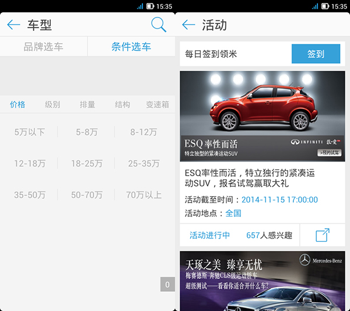Tap the share icon on ESQ activity
This screenshot has width=350, height=311.
323,235
